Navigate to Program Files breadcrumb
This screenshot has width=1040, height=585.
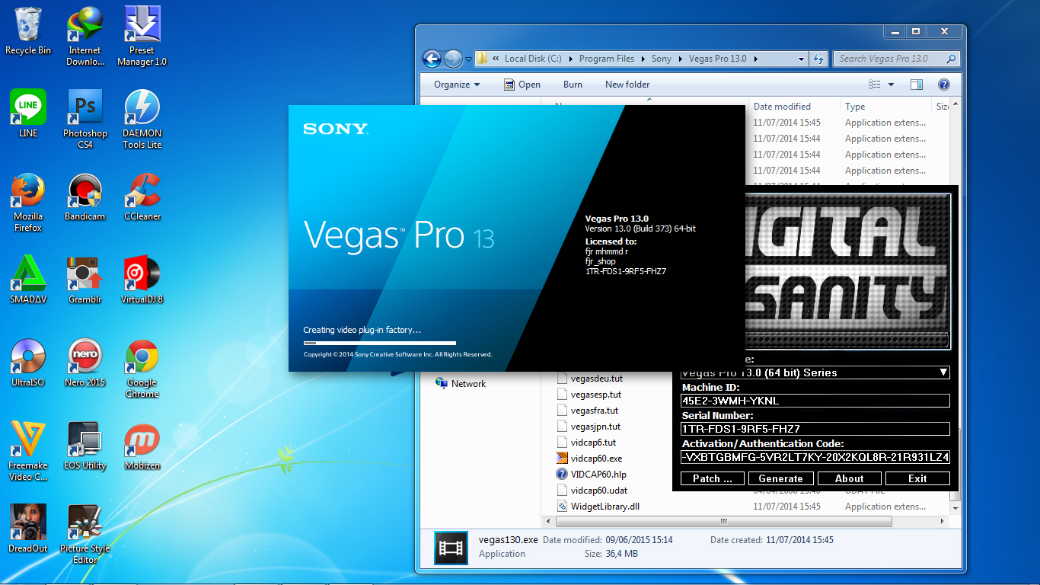607,59
